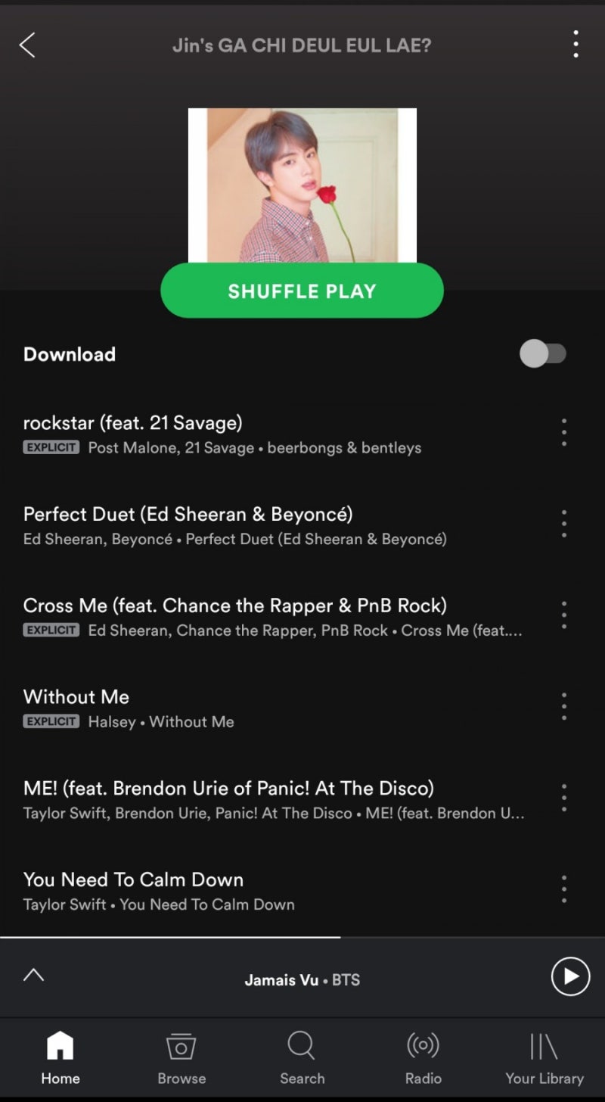The image size is (605, 1102).
Task: Go back using the top-left arrow
Action: click(x=27, y=45)
